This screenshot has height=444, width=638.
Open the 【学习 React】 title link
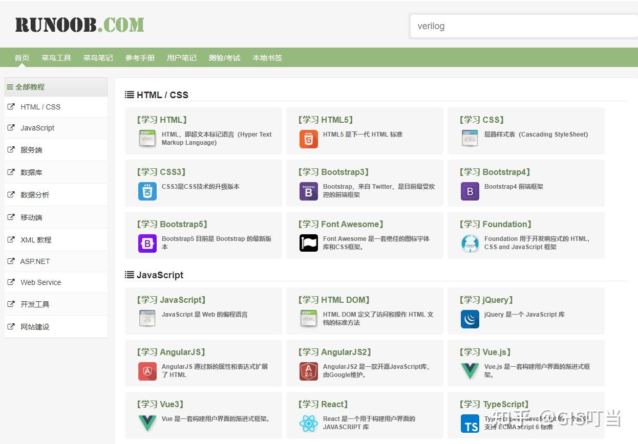pos(324,404)
